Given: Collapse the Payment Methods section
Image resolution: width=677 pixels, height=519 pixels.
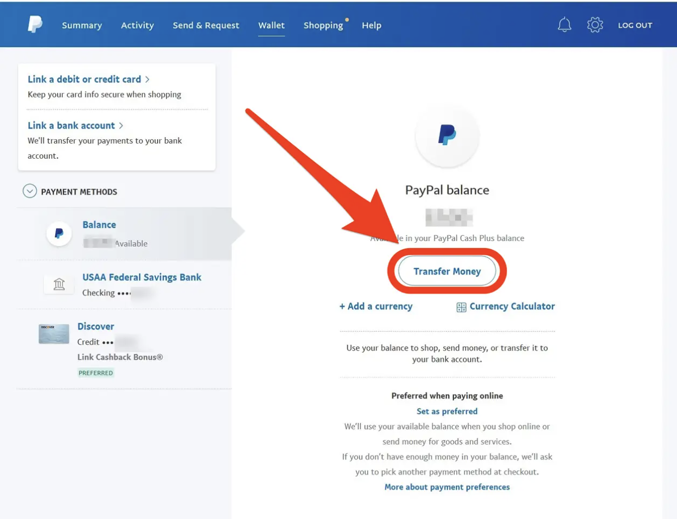Looking at the screenshot, I should click(30, 191).
